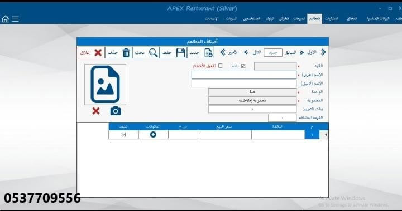Open search with the بحث button

(146, 53)
